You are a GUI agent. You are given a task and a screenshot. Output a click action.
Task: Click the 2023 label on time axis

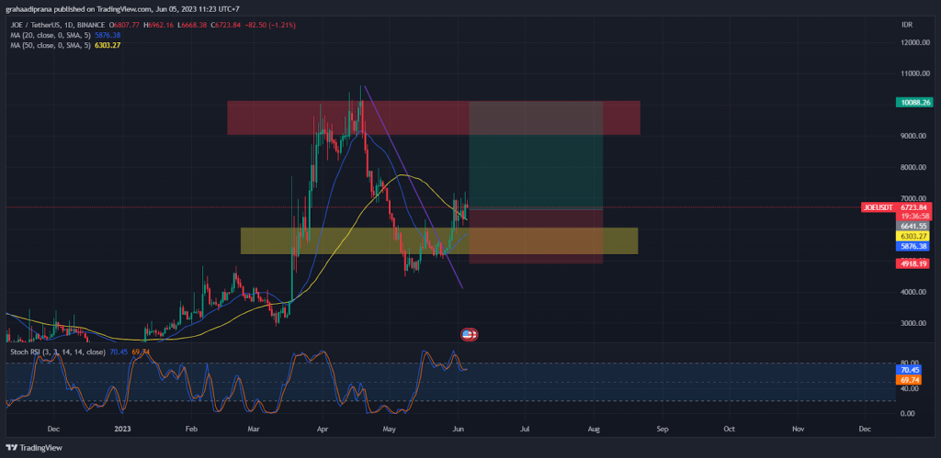pos(122,430)
